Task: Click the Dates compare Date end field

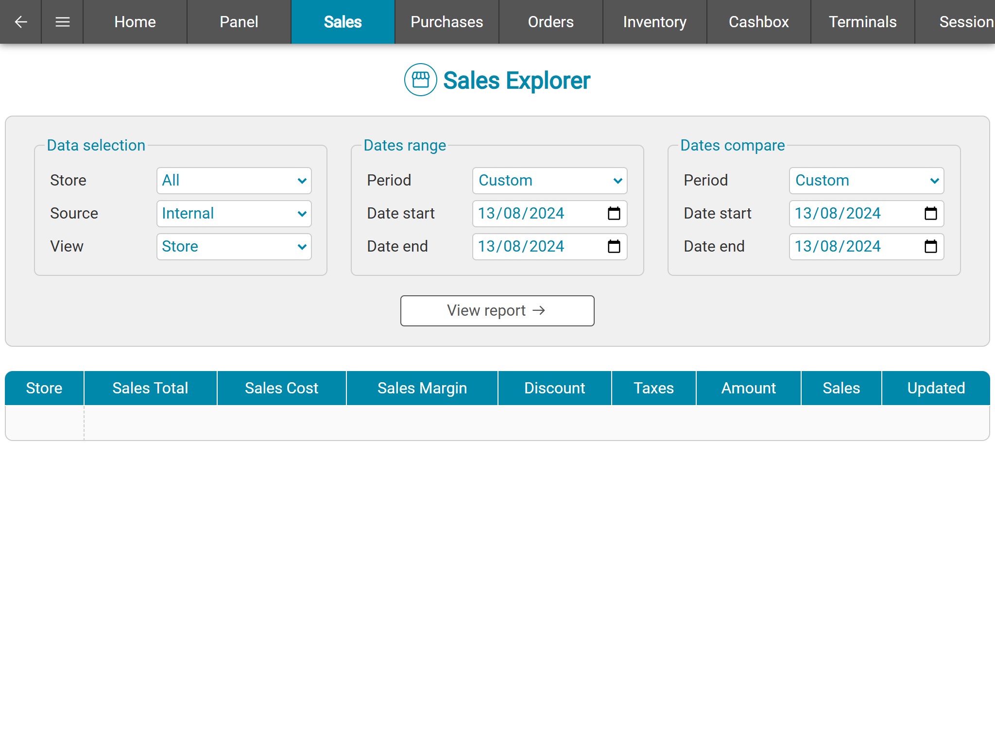Action: coord(866,247)
